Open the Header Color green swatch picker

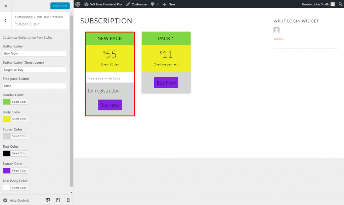point(7,102)
